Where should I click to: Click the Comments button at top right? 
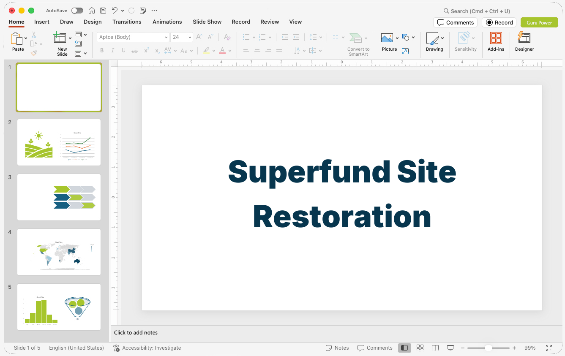point(455,22)
